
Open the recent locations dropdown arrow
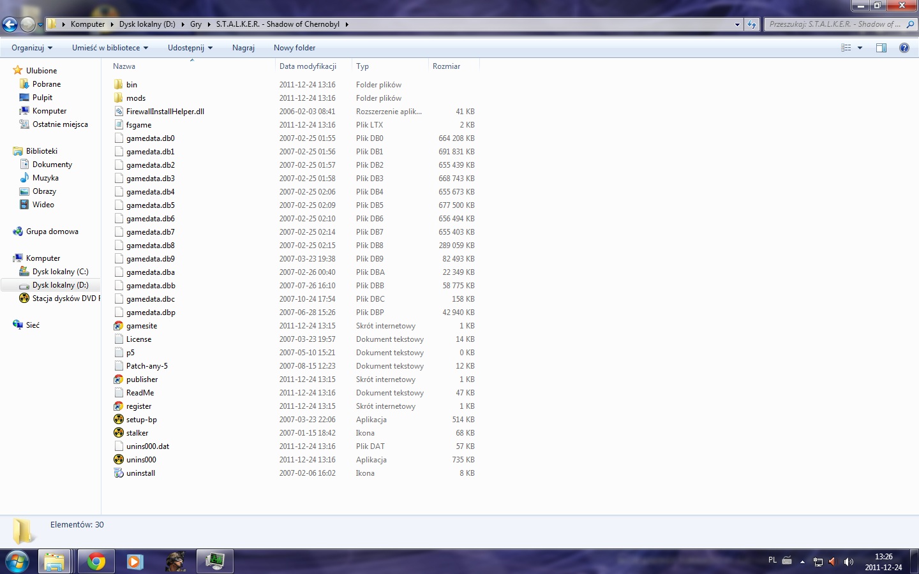[40, 25]
